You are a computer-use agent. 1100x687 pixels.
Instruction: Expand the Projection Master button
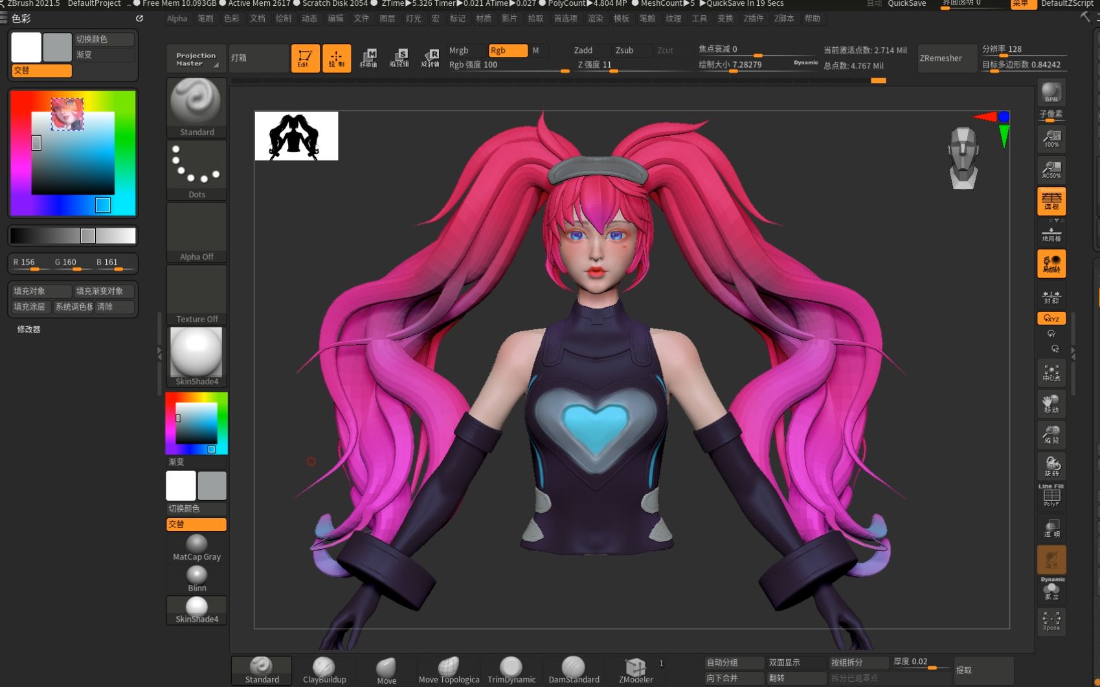(x=196, y=59)
